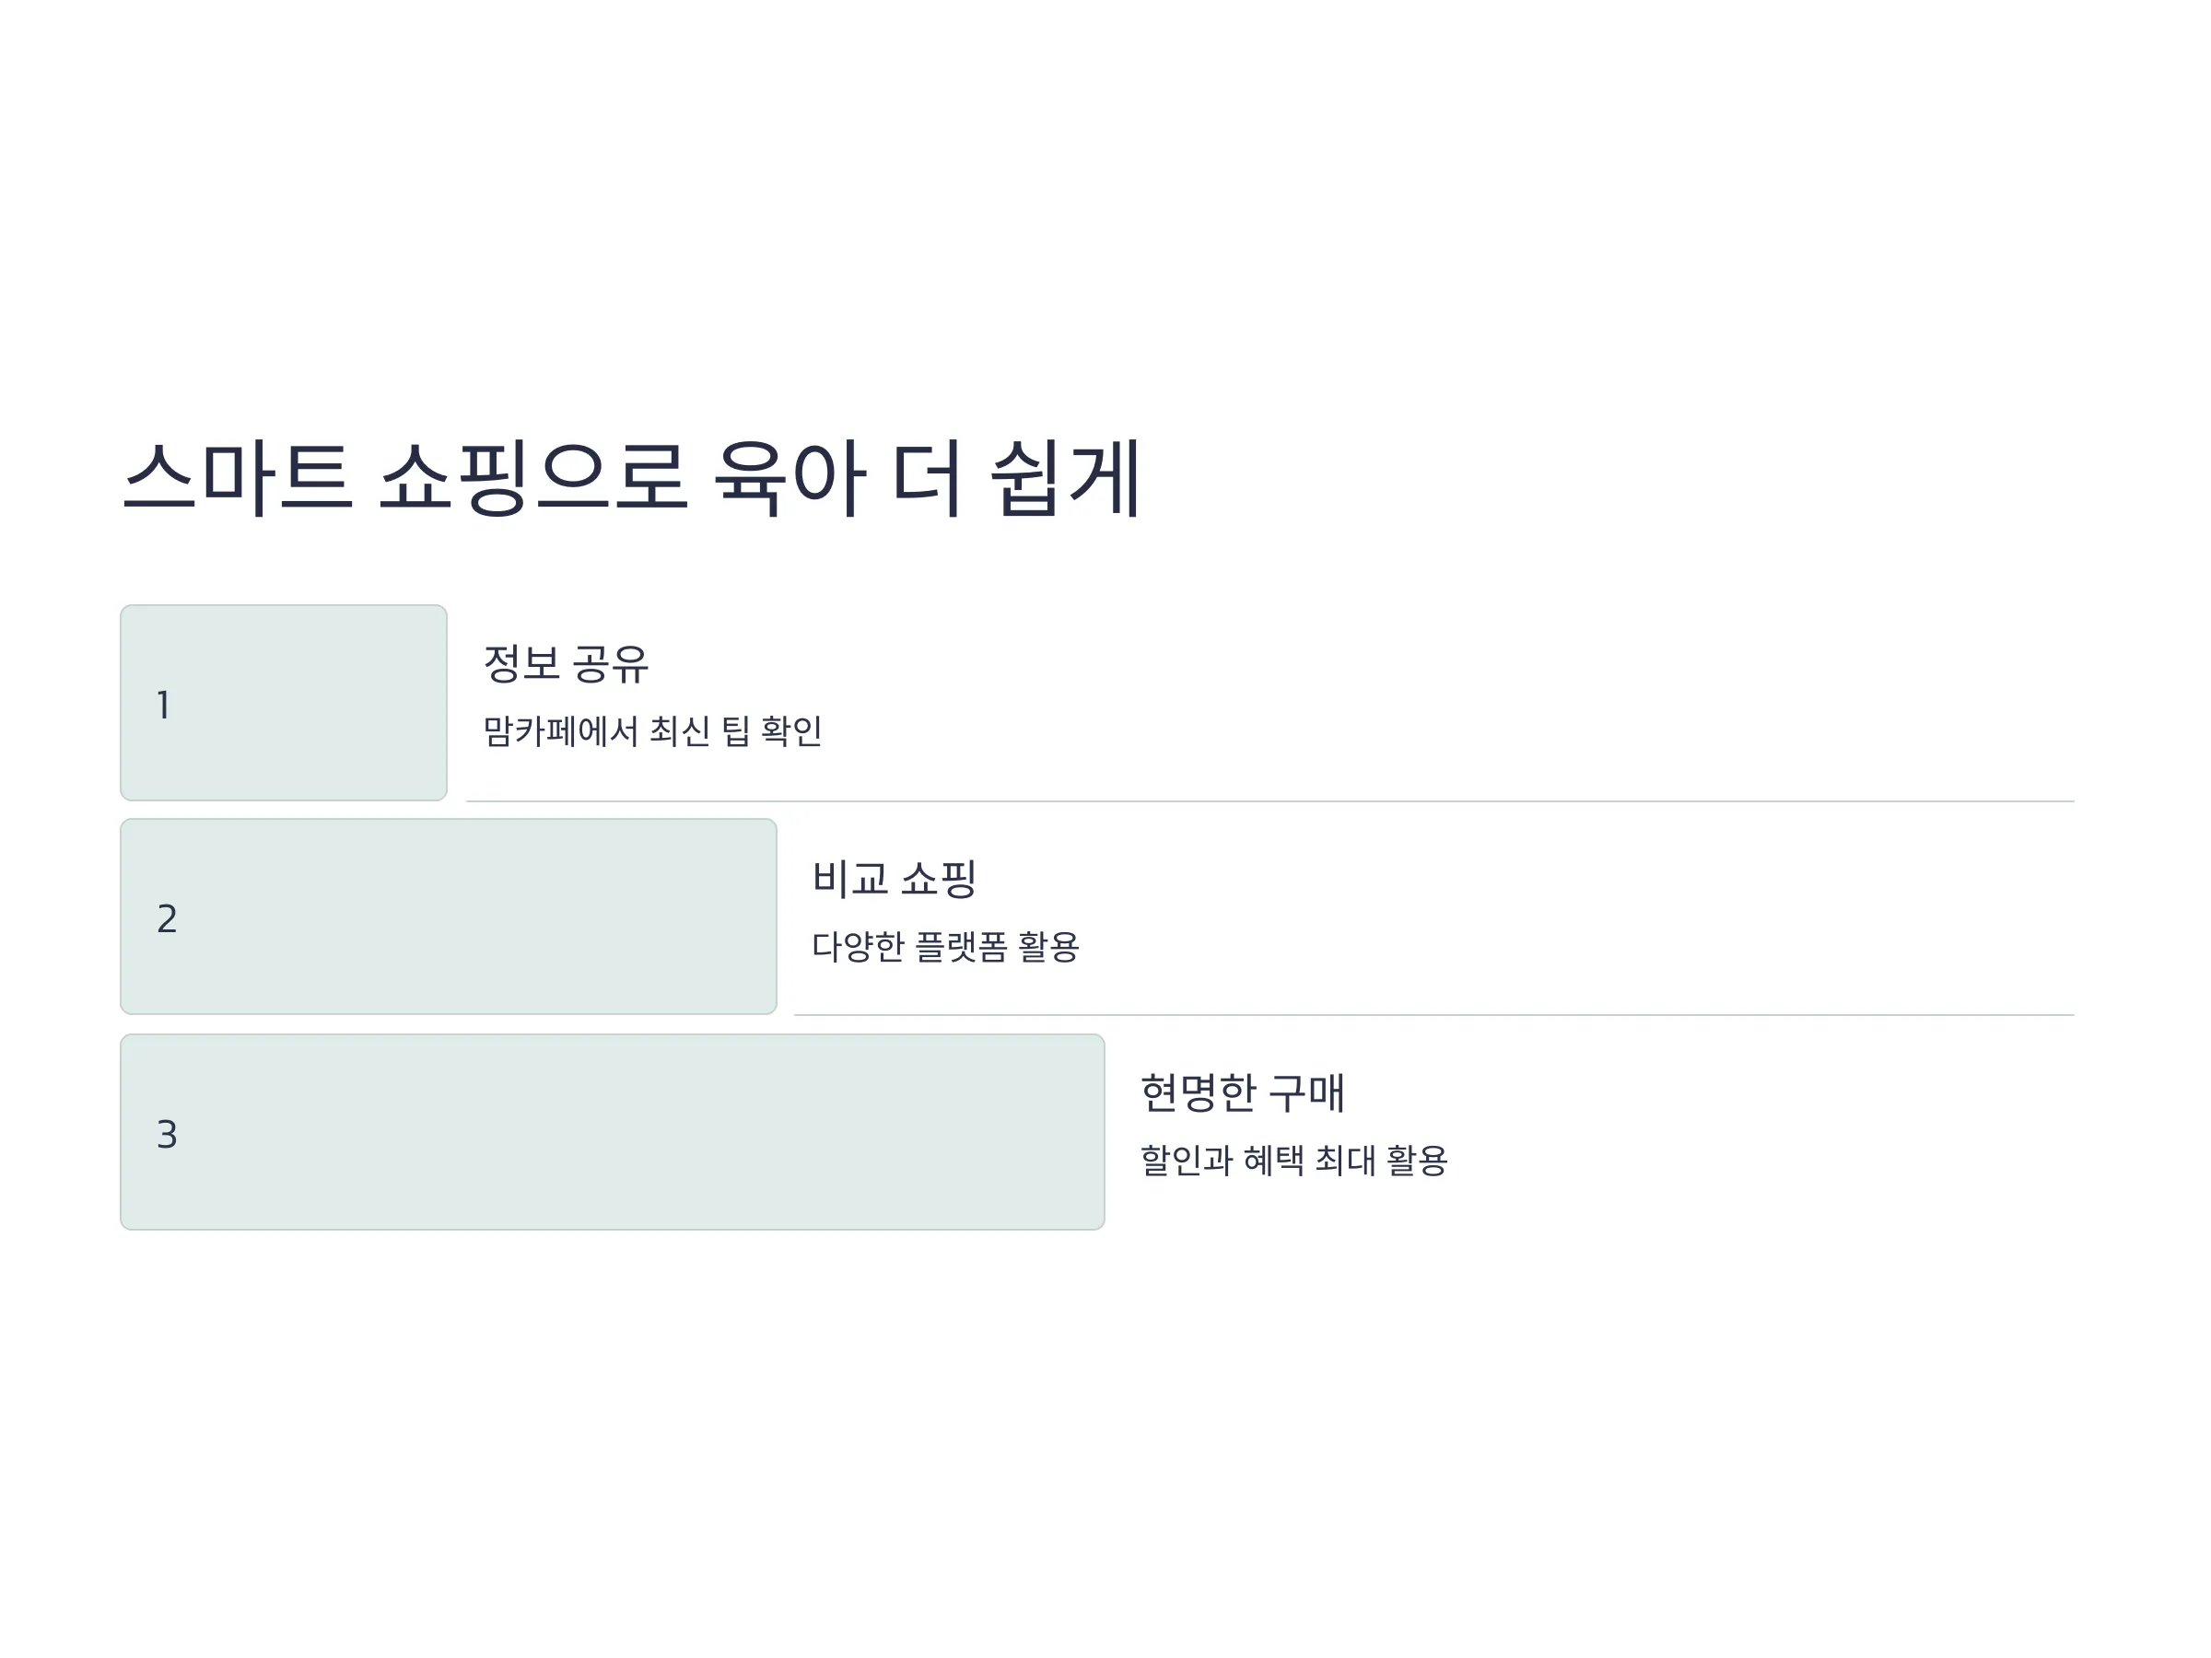Click the word 스마트 in the title
2211x1658 pixels.
pyautogui.click(x=237, y=478)
